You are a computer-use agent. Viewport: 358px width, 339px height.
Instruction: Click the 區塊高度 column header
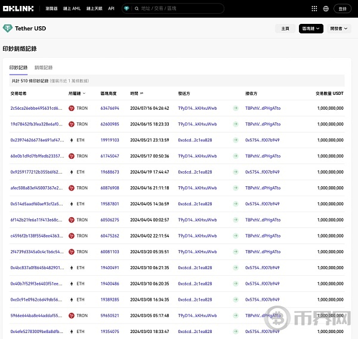(x=109, y=93)
